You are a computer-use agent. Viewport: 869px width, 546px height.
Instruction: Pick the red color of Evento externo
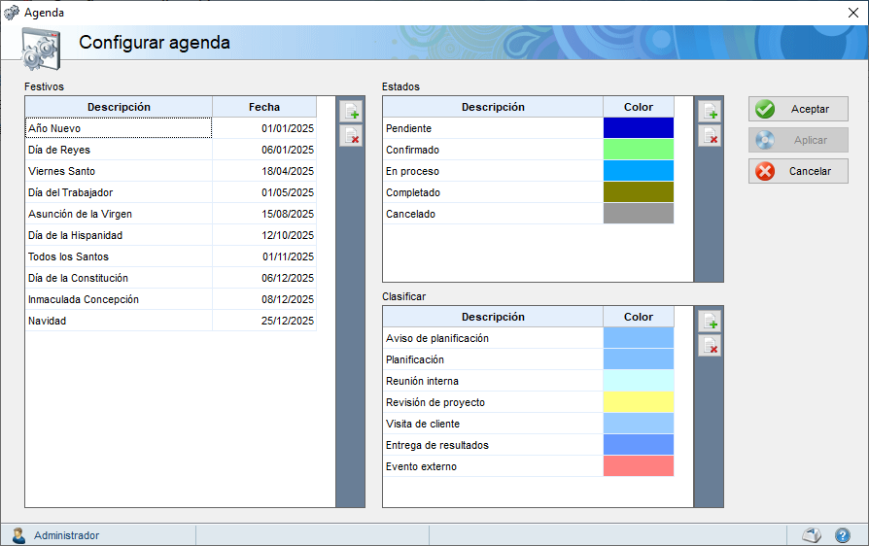[639, 466]
